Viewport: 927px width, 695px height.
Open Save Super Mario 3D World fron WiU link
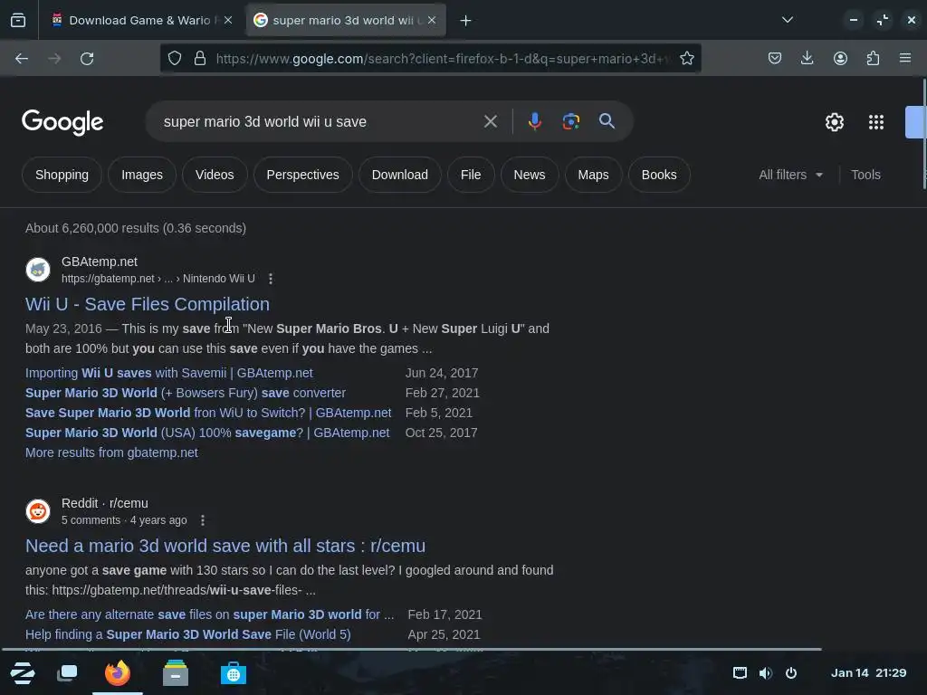pos(208,413)
